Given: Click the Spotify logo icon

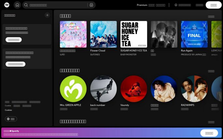Looking at the screenshot, I should (x=7, y=5).
